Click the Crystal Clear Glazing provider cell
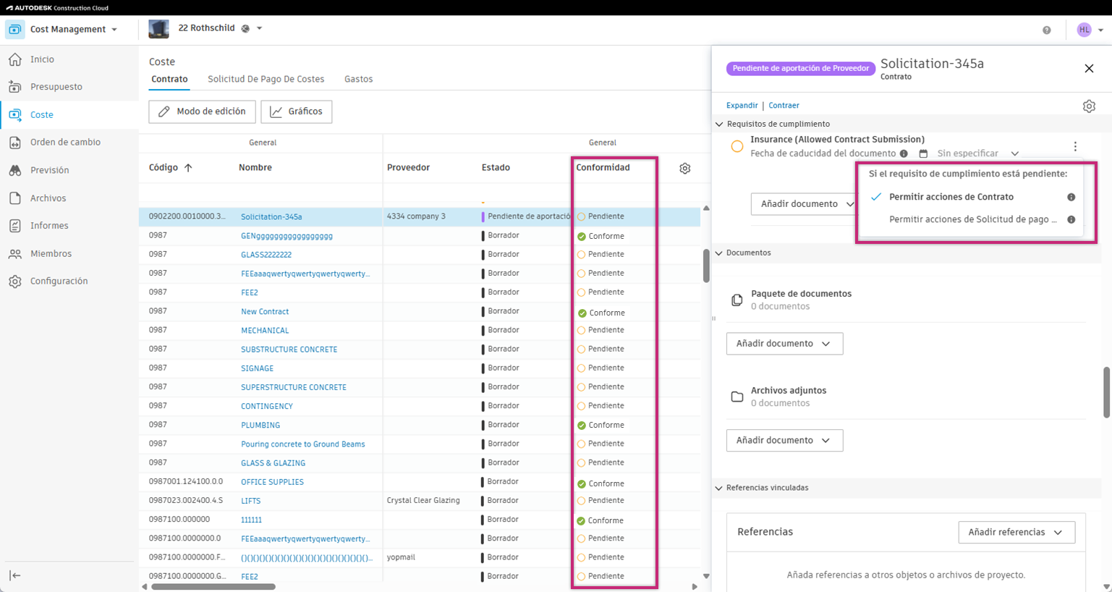This screenshot has width=1112, height=592. [423, 501]
